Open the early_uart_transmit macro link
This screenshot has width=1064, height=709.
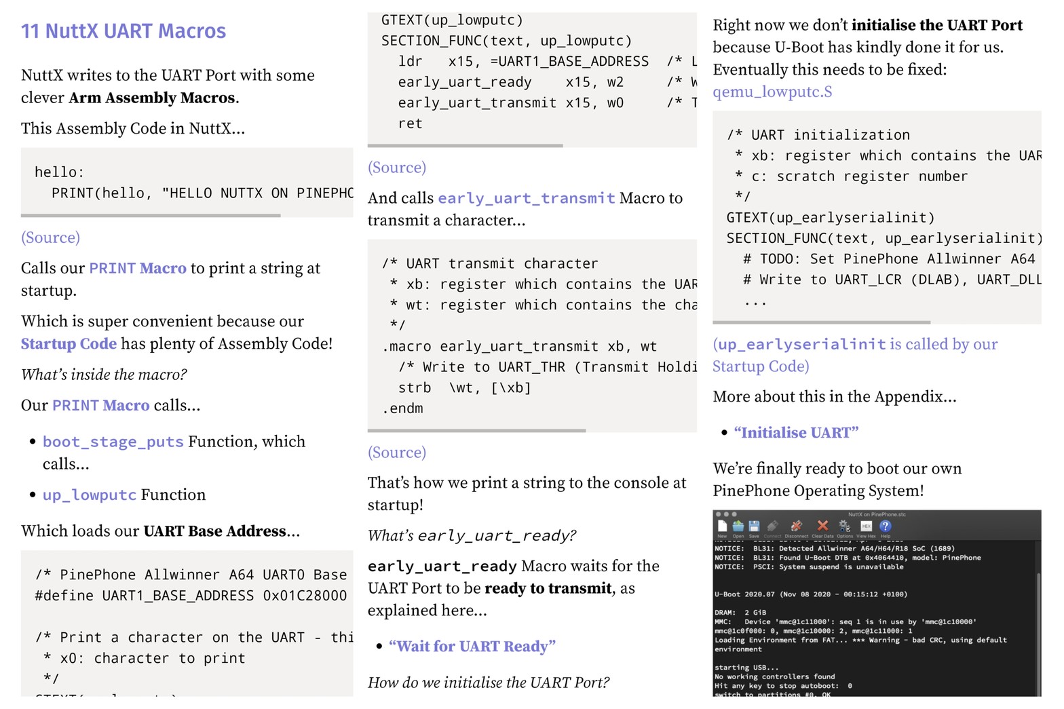526,198
